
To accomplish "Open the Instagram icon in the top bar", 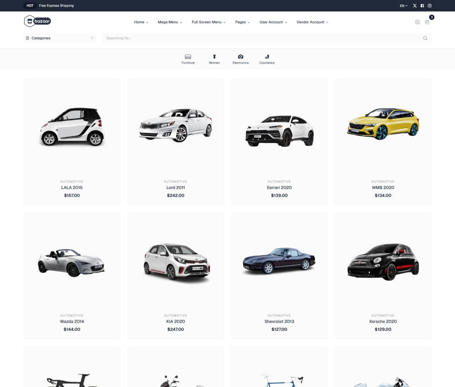I will pos(429,5).
